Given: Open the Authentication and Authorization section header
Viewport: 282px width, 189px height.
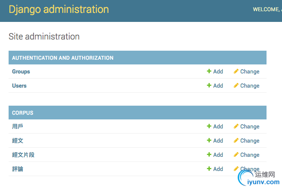Looking at the screenshot, I should 63,58.
